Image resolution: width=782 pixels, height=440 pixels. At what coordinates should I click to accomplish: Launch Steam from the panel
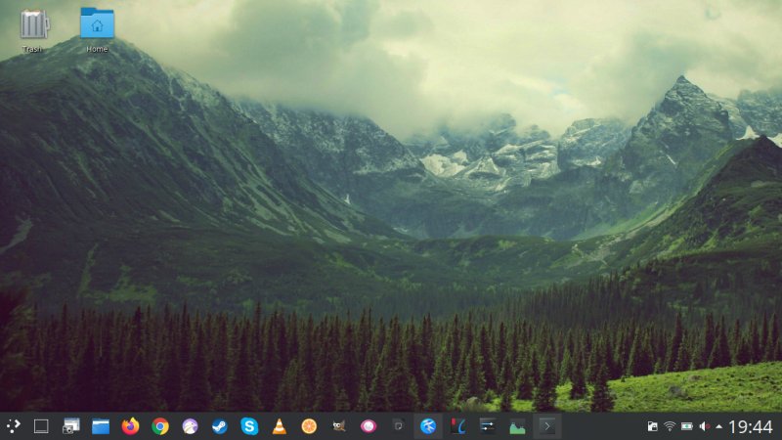(219, 426)
